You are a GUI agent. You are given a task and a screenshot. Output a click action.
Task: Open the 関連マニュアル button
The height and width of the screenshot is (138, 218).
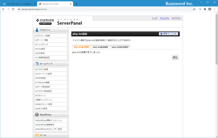[x=169, y=34]
